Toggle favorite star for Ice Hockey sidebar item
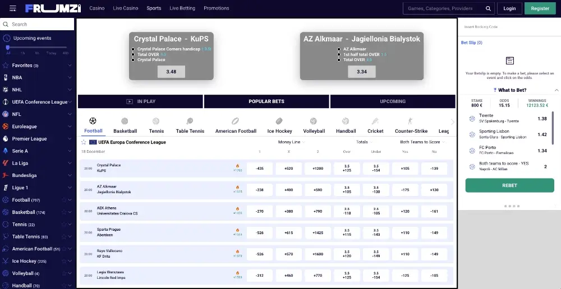The width and height of the screenshot is (561, 289). [64, 261]
